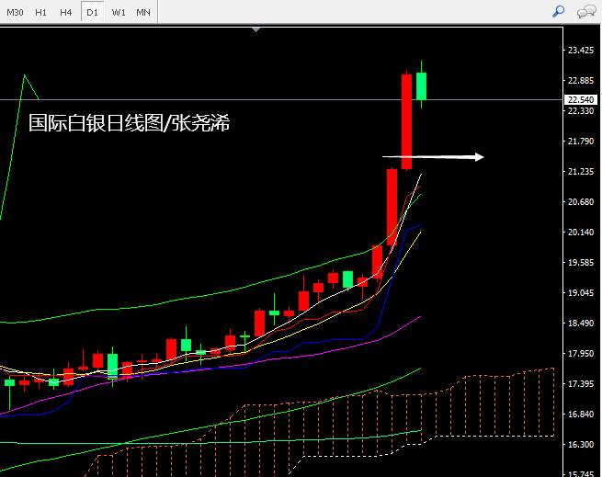Image resolution: width=602 pixels, height=477 pixels.
Task: Click the 17.395 price scale value
Action: (581, 383)
